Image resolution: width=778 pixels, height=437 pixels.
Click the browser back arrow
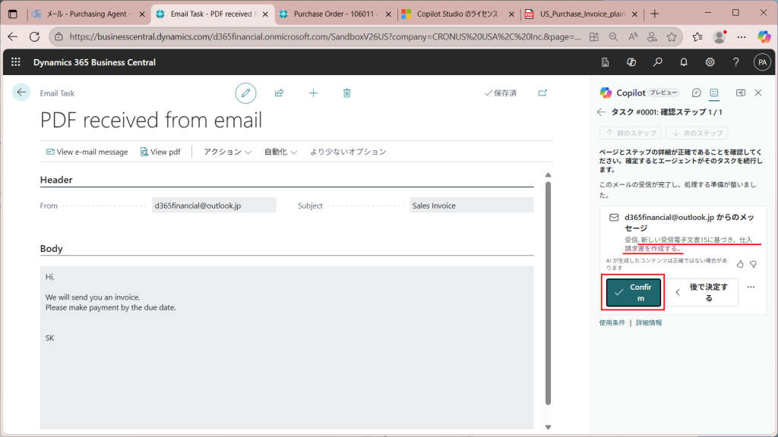click(12, 36)
